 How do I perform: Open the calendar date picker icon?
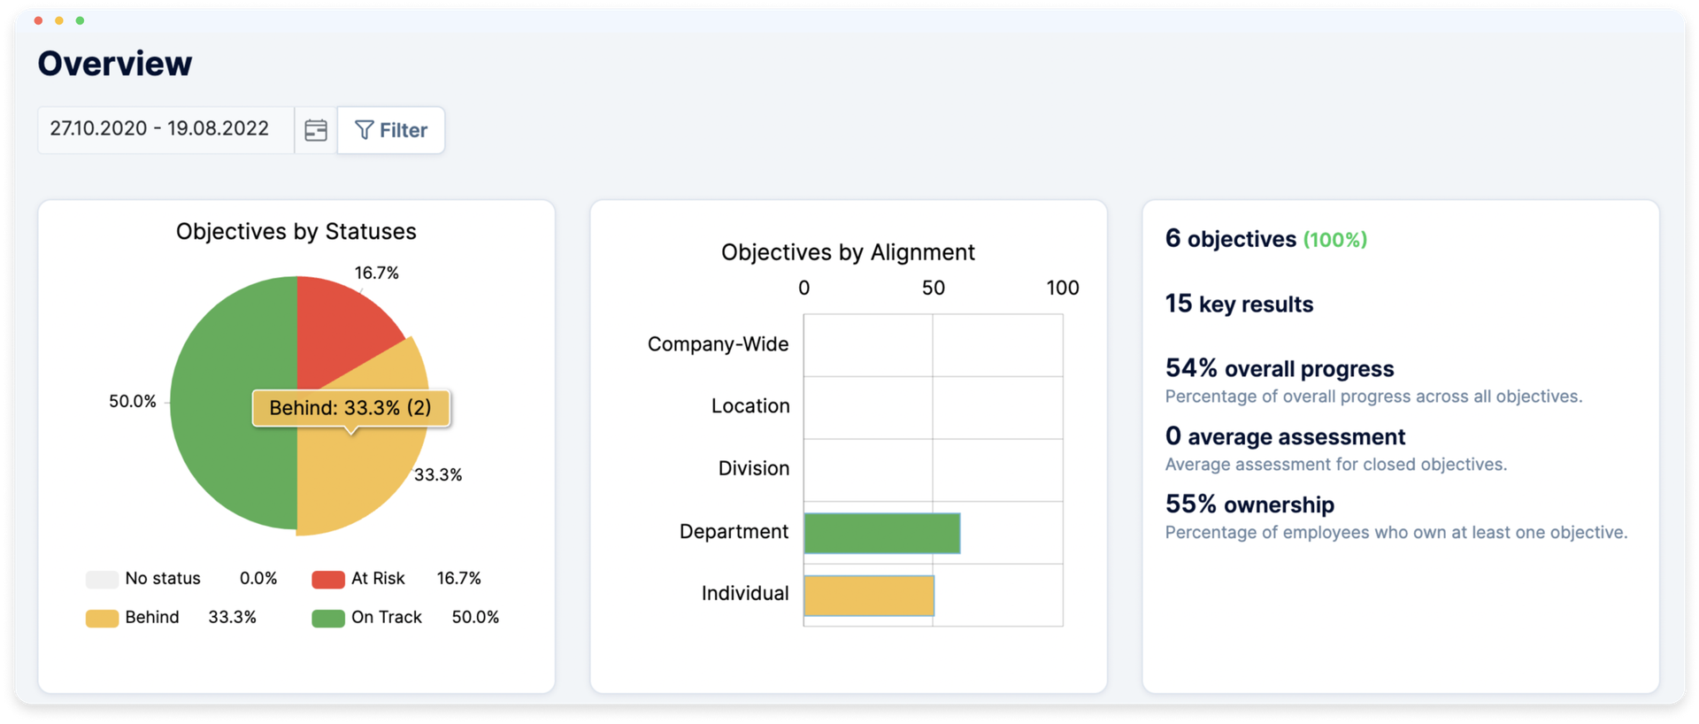click(x=316, y=130)
